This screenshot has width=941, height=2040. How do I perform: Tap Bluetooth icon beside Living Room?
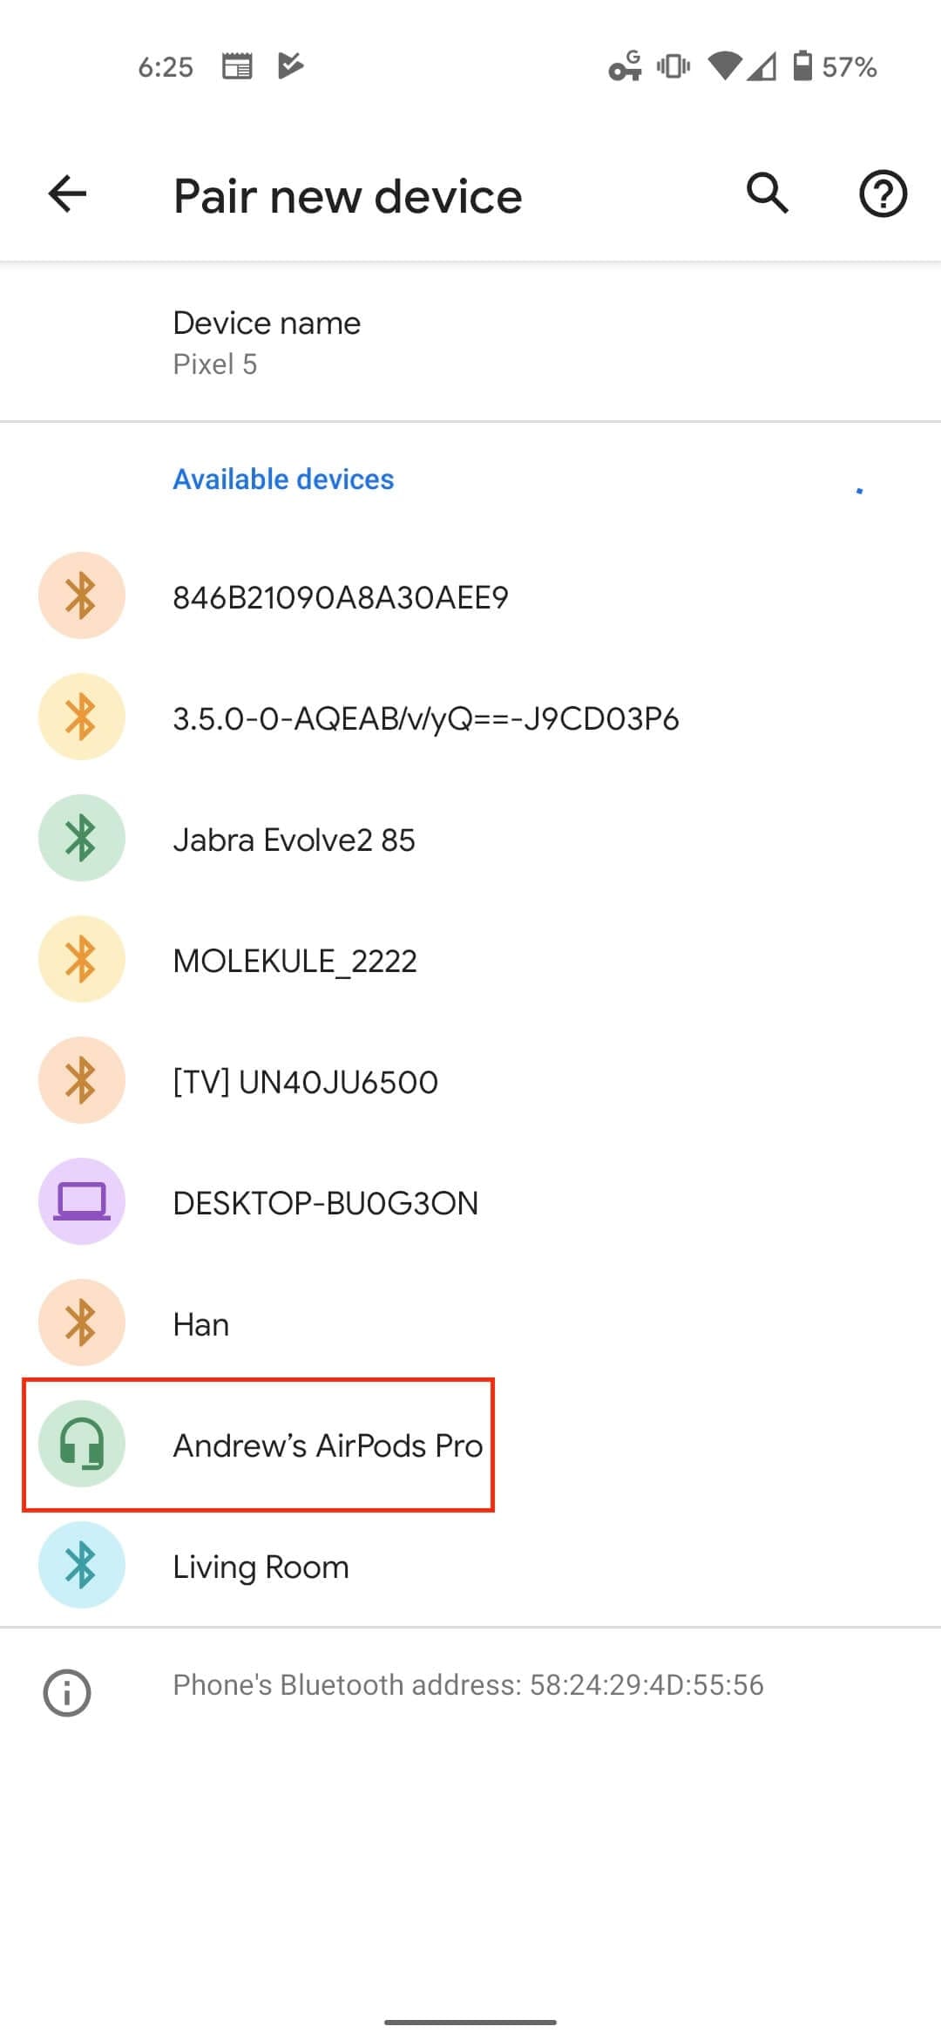click(82, 1566)
